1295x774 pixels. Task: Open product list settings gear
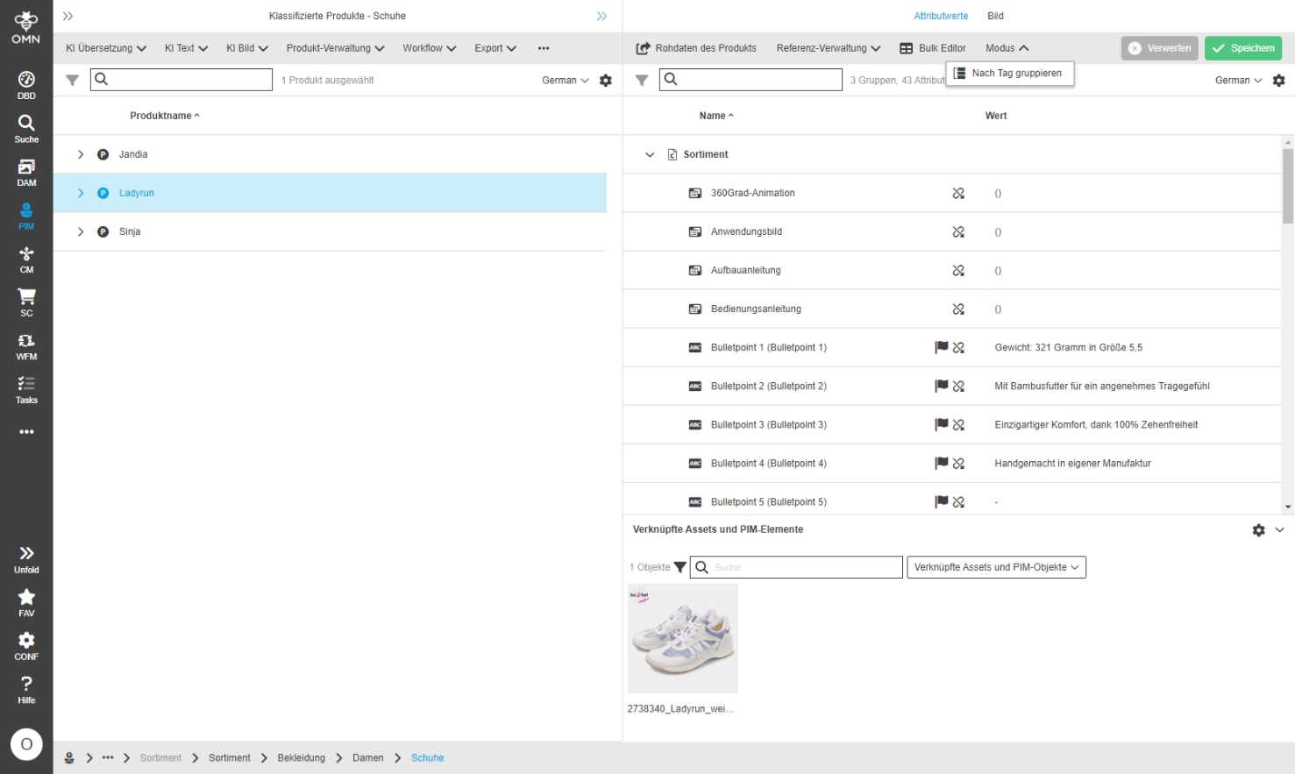[x=606, y=81]
